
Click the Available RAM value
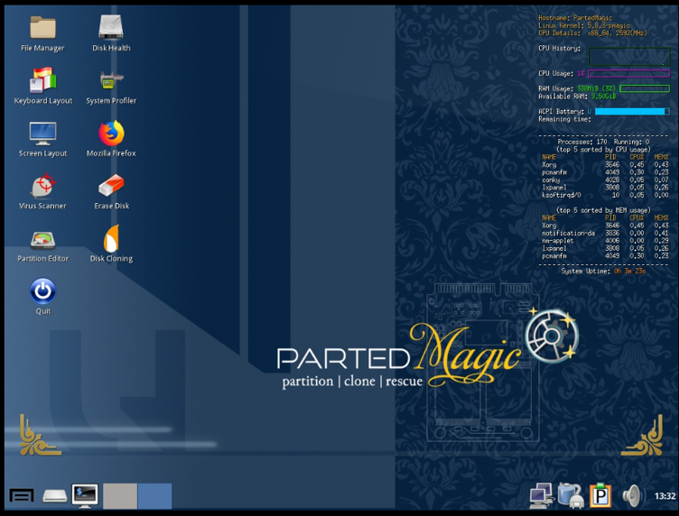(x=603, y=97)
